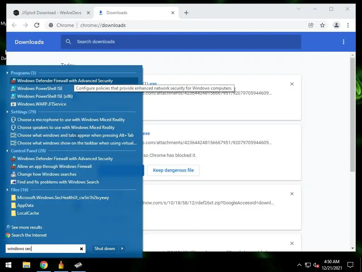Collapse the Programs (5) results group
Image resolution: width=362 pixels, height=272 pixels.
click(x=7, y=73)
